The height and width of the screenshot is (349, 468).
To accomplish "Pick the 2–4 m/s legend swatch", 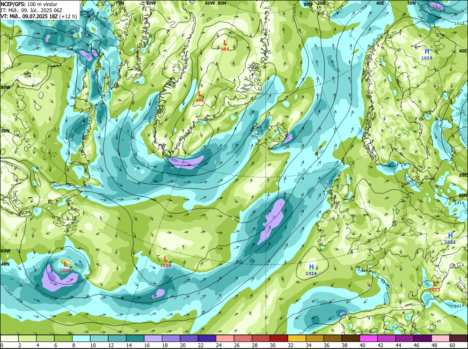I will pos(28,338).
